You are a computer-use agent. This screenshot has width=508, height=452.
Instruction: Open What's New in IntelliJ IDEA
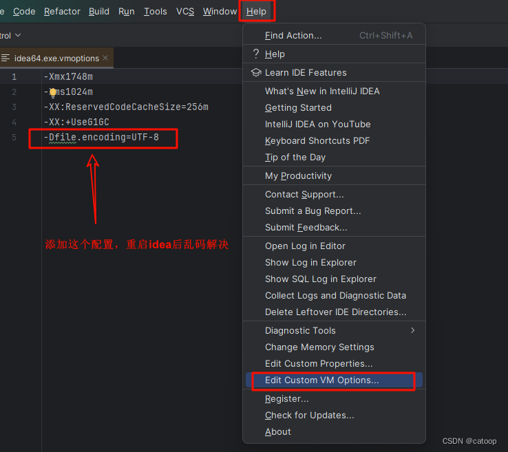click(334, 92)
